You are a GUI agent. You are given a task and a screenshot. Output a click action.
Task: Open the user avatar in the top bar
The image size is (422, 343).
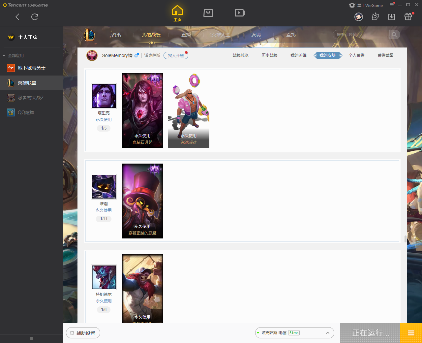359,17
